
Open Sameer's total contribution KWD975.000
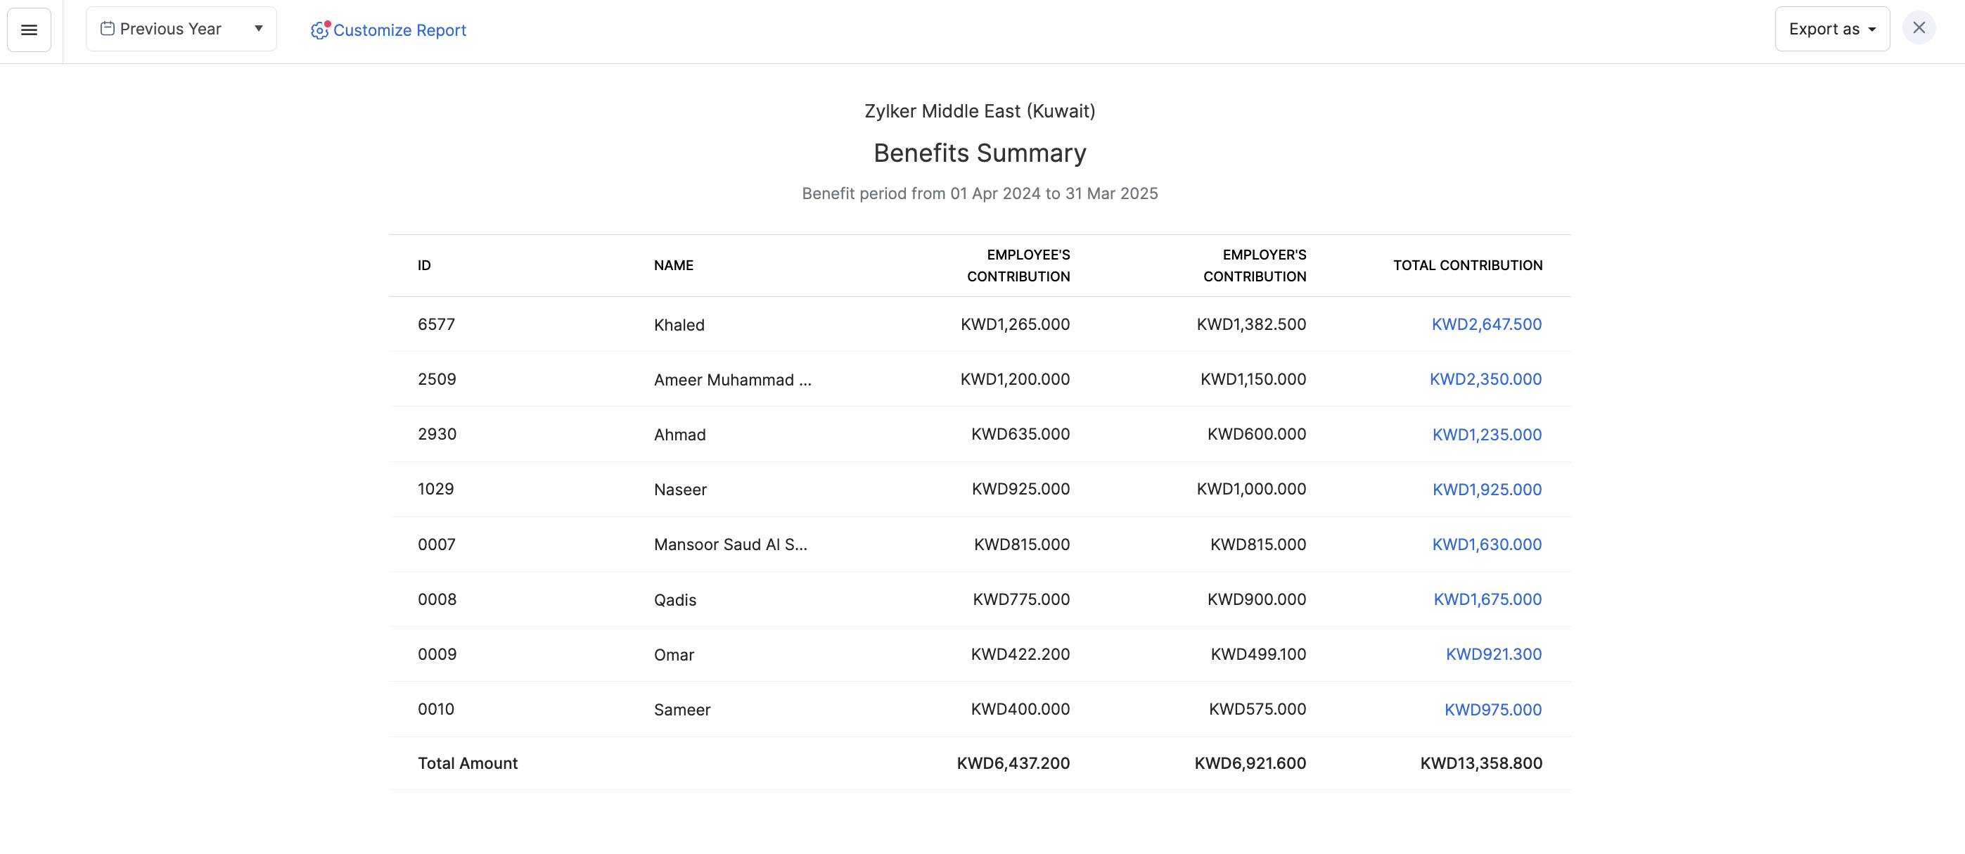(1492, 709)
